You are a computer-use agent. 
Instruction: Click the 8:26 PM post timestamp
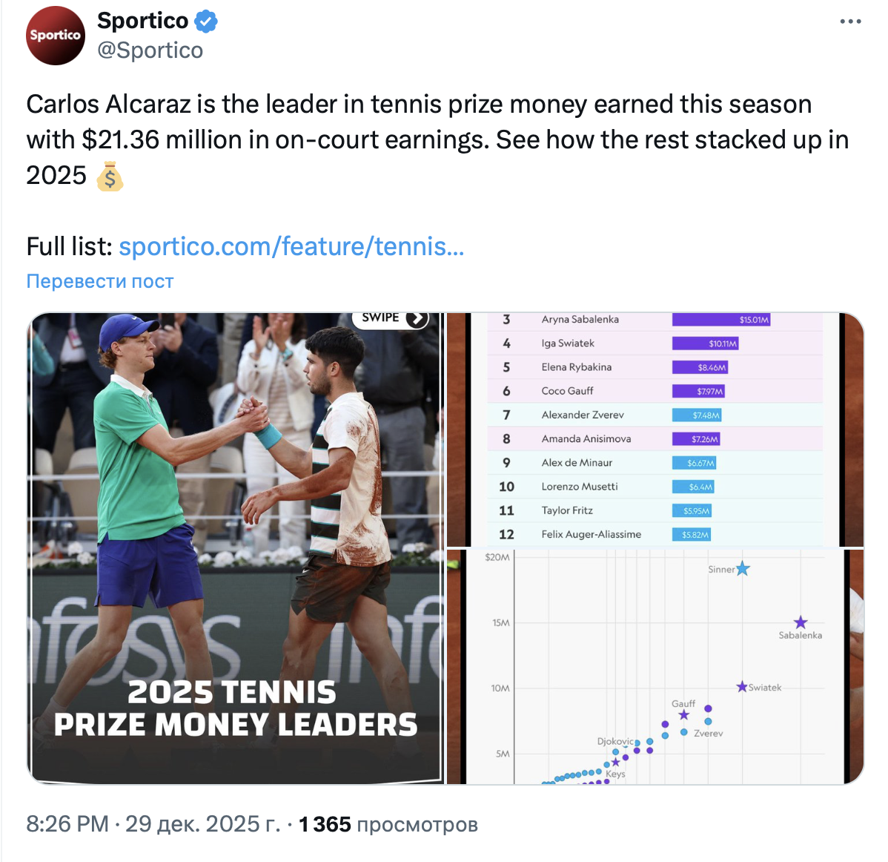click(67, 823)
